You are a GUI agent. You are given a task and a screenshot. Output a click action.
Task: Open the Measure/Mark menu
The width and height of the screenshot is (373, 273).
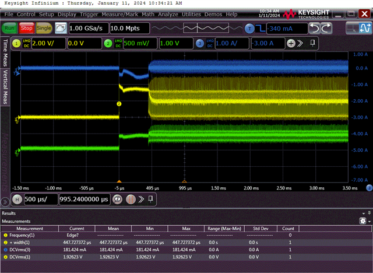click(121, 13)
